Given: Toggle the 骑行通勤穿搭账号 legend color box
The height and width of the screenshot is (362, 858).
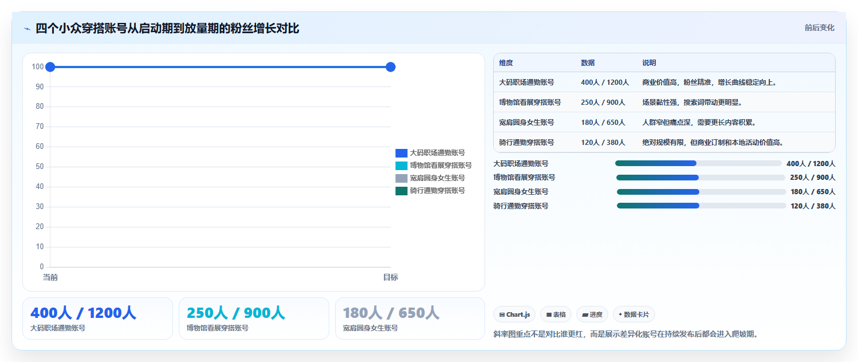Looking at the screenshot, I should tap(401, 191).
